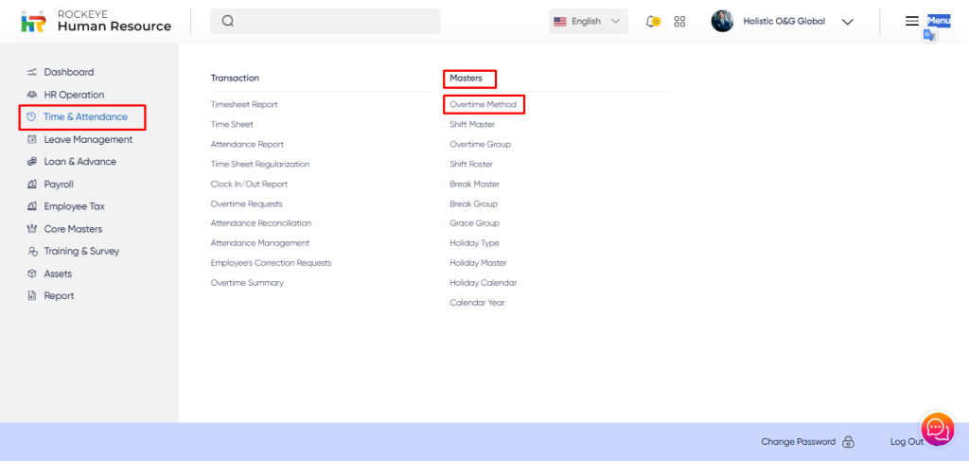Viewport: 969px width, 461px height.
Task: Open the Overtime Method link
Action: pos(483,104)
